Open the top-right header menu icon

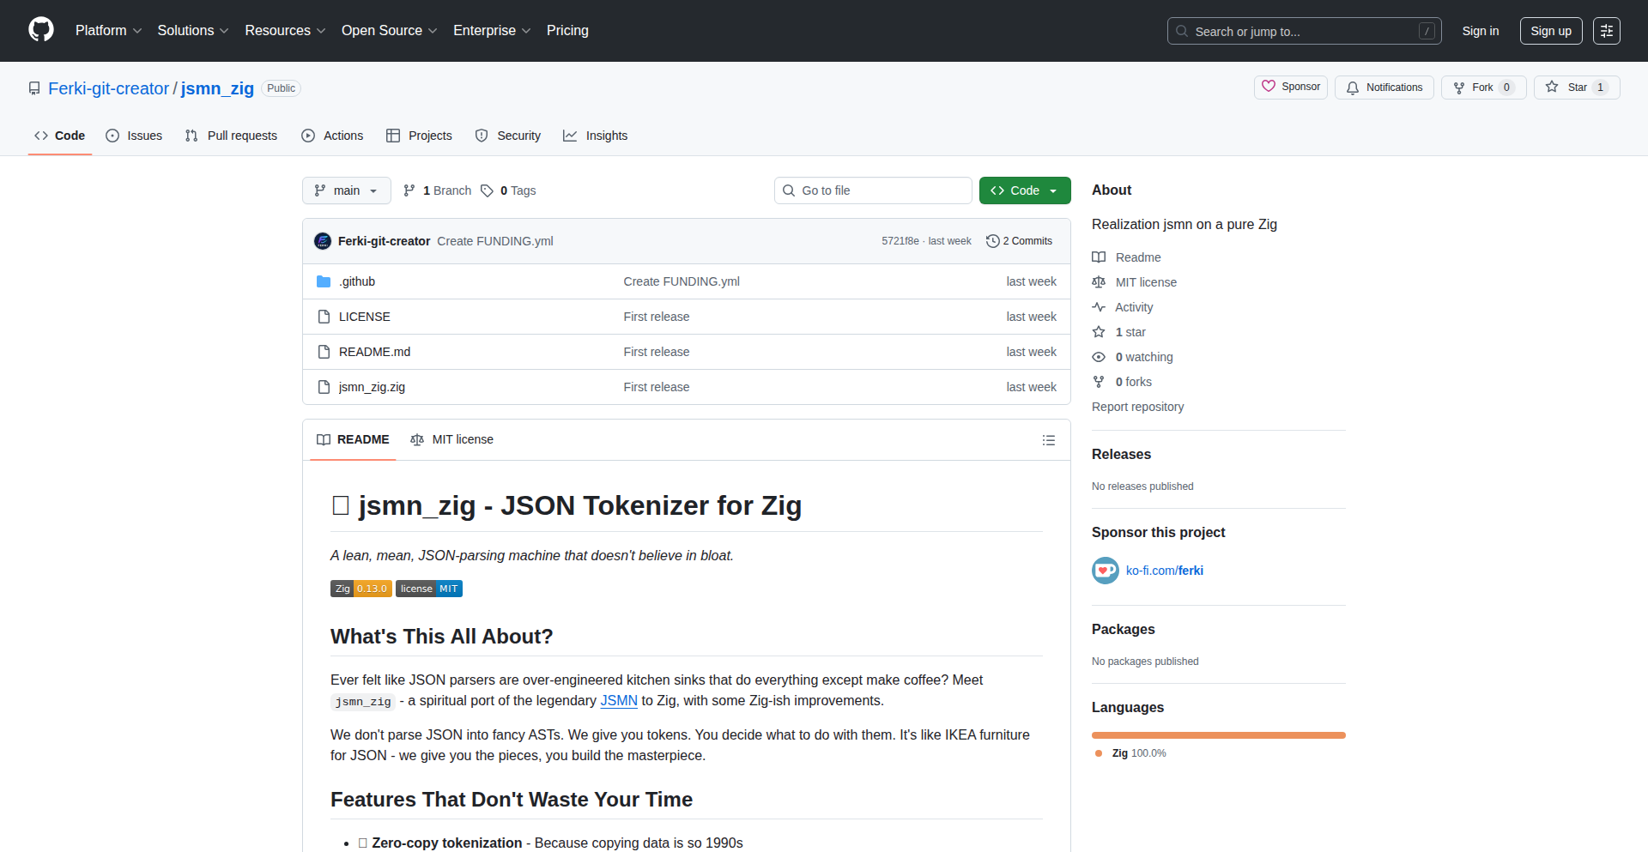(1606, 31)
